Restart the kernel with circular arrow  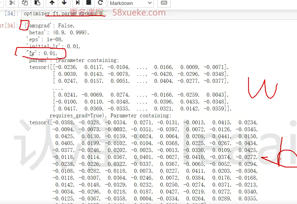point(100,3)
